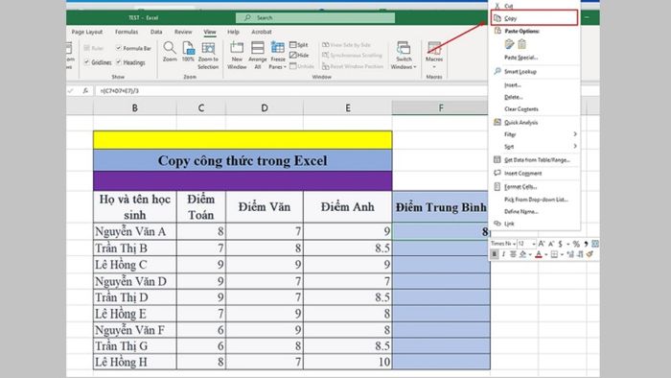Toggle bold in the mini toolbar
This screenshot has width=671, height=378.
point(495,254)
